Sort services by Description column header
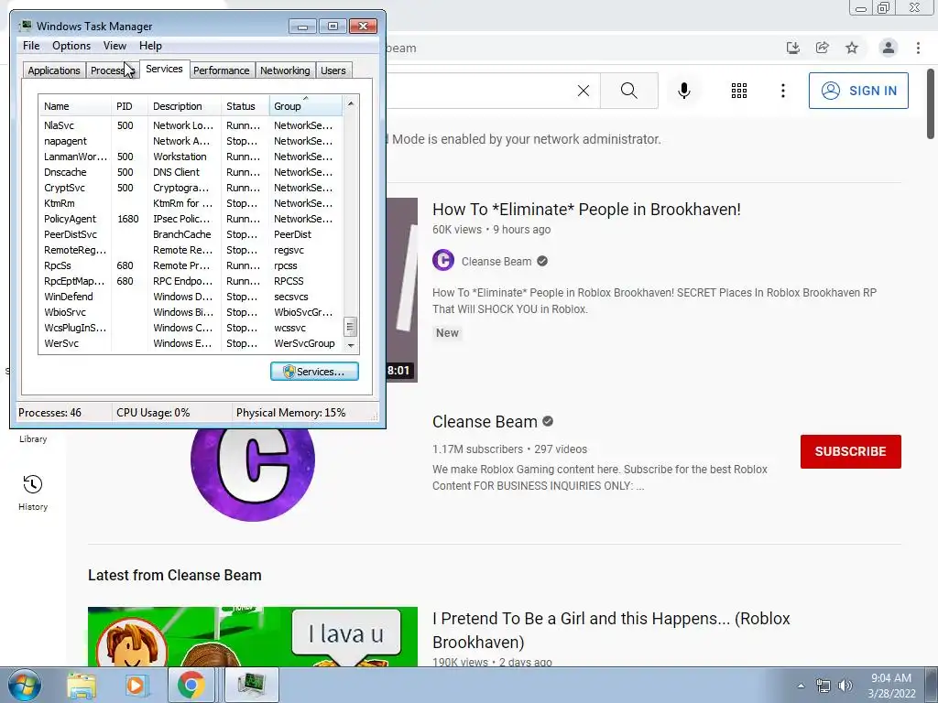This screenshot has width=938, height=703. pyautogui.click(x=184, y=106)
